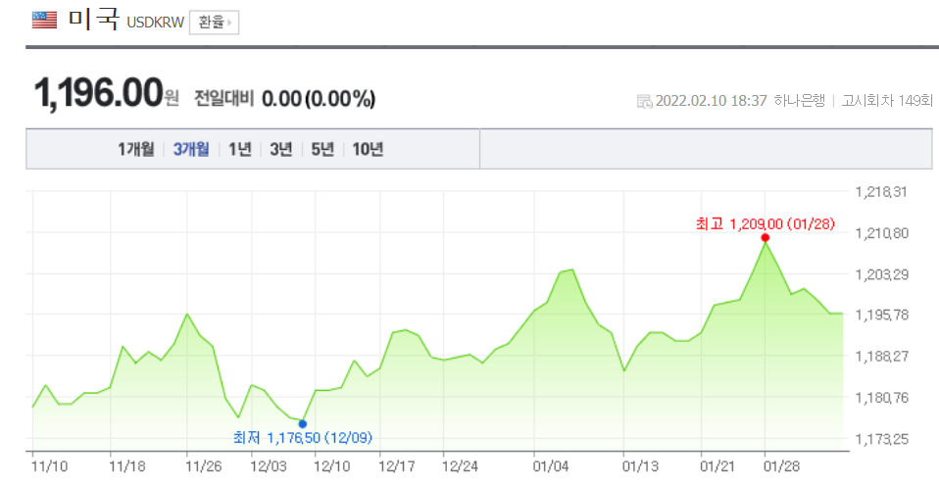Click the USDKRW currency code label
Image resolution: width=939 pixels, height=485 pixels.
click(155, 24)
